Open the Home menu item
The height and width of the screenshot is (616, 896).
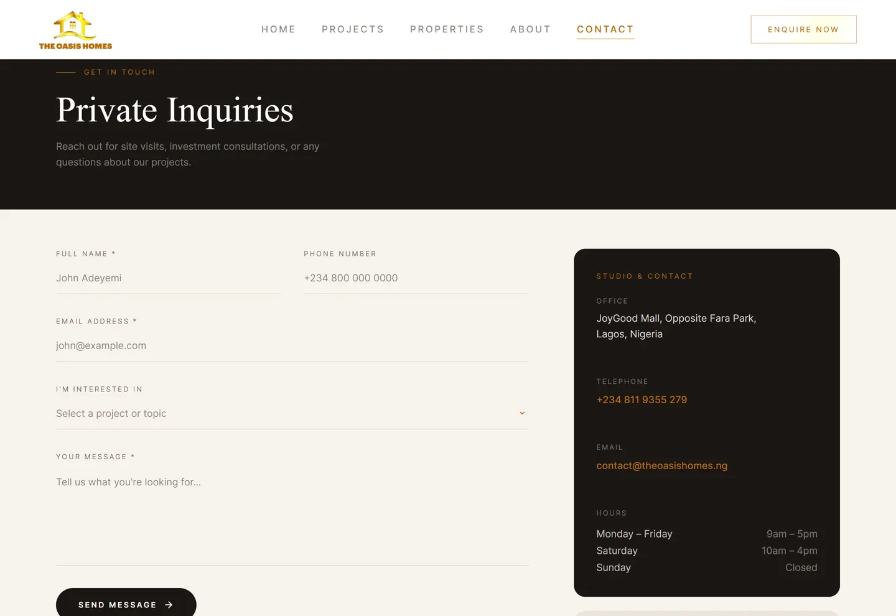278,29
